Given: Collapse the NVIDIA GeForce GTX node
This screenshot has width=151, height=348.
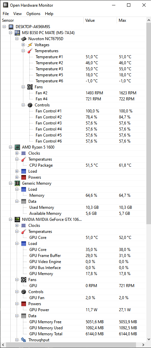Looking at the screenshot, I should tap(10, 220).
